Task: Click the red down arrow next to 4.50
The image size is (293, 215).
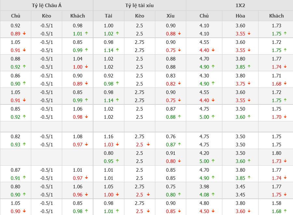Action: pos(213,211)
